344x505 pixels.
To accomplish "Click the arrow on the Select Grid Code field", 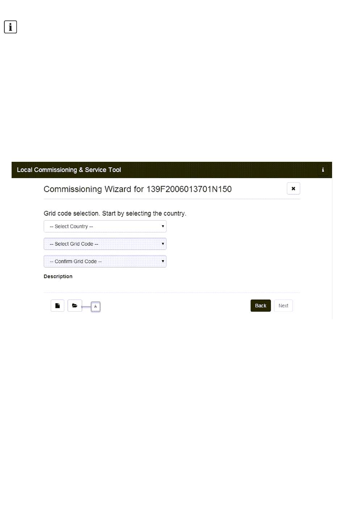I will click(163, 244).
